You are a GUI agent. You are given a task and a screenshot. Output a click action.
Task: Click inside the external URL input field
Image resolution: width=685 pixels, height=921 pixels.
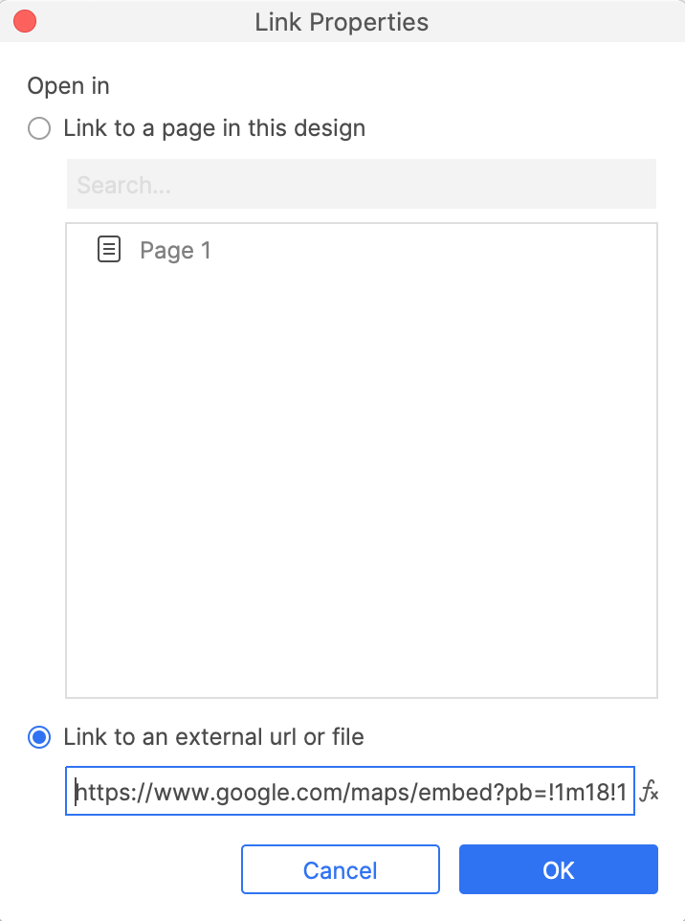pos(349,792)
